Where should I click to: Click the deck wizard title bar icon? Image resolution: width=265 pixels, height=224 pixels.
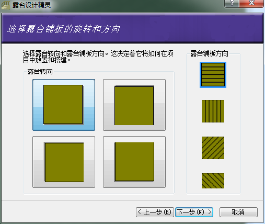[x=6, y=5]
